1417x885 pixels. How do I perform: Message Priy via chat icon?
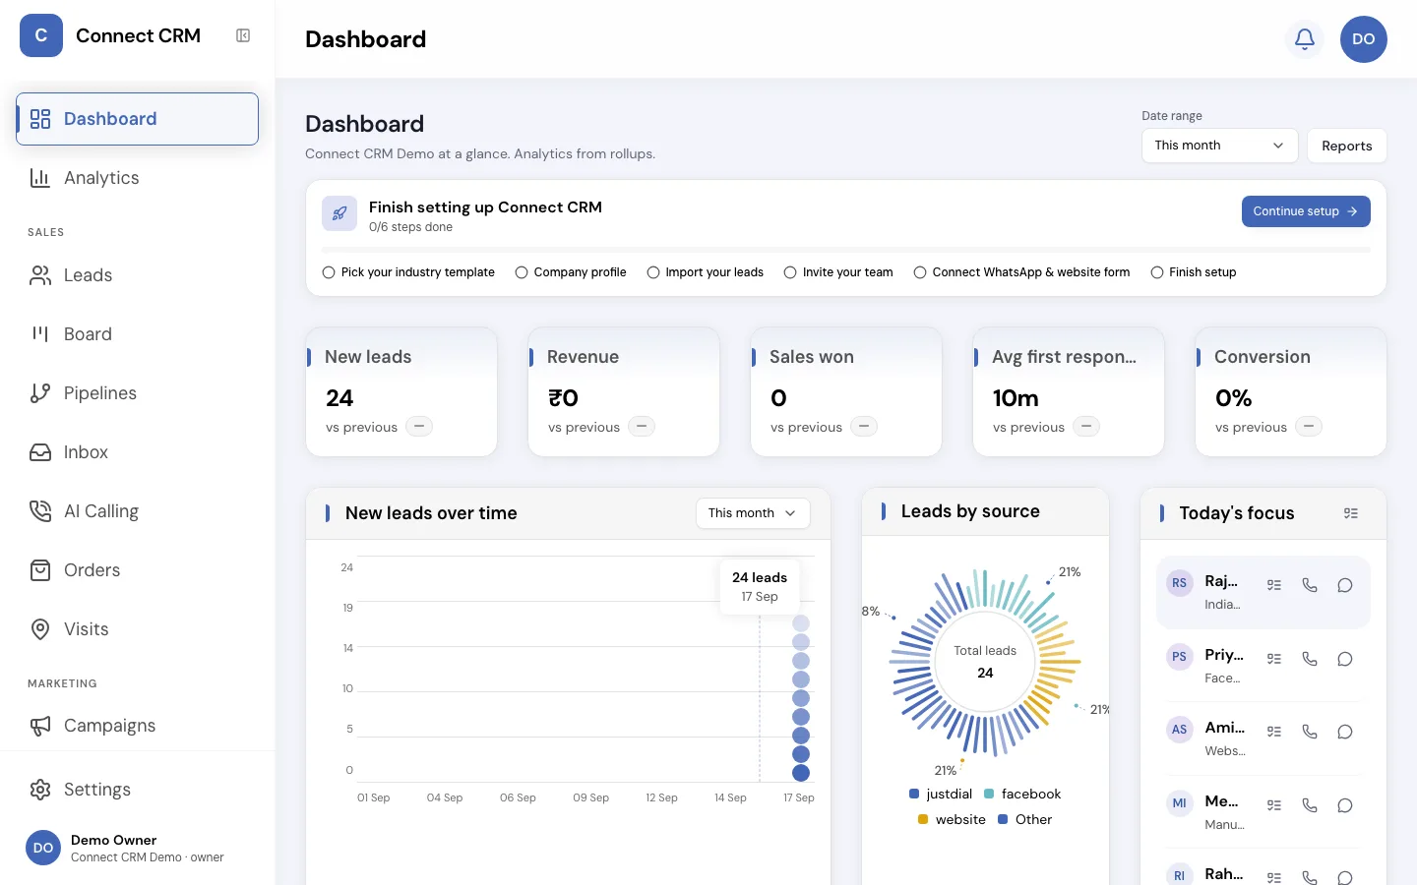[1345, 659]
